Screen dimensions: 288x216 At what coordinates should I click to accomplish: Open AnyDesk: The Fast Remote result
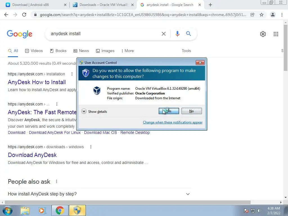point(42,112)
